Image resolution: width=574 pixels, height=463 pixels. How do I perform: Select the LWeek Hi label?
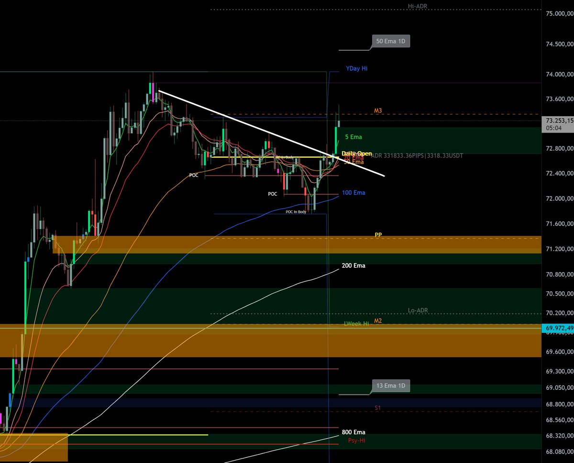pyautogui.click(x=356, y=324)
